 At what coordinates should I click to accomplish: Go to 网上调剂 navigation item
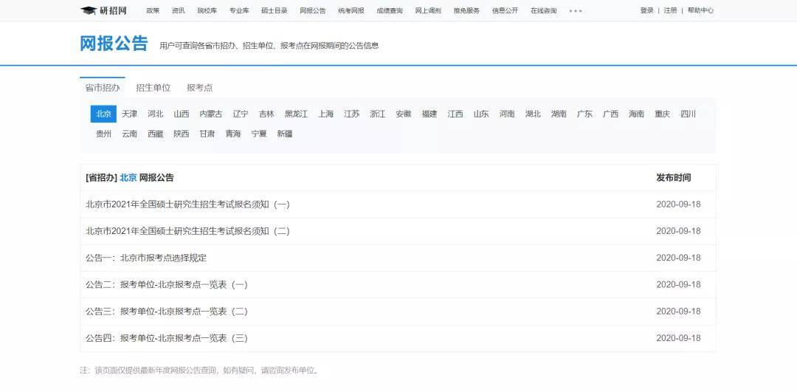(428, 10)
